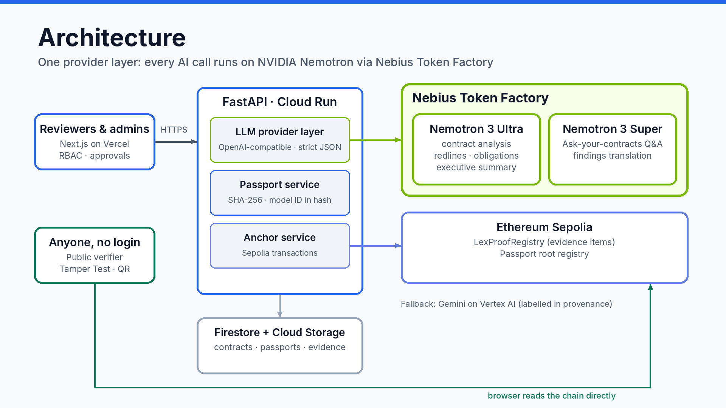
Task: Click 'LexProofRegistry (evidence items)' text
Action: click(544, 242)
